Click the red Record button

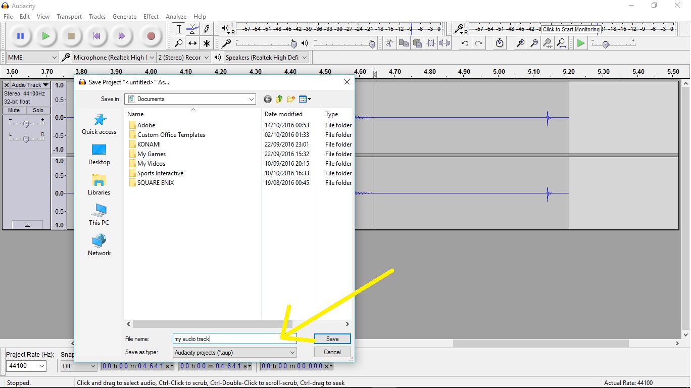[x=151, y=36]
